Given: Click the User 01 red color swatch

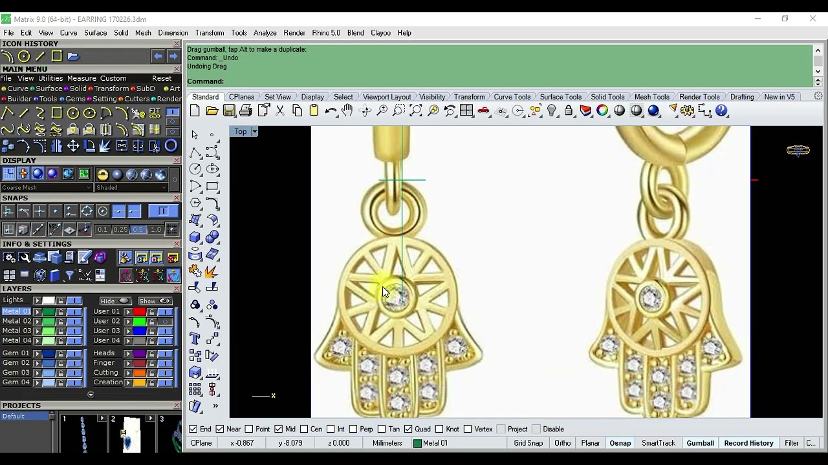Looking at the screenshot, I should point(139,312).
